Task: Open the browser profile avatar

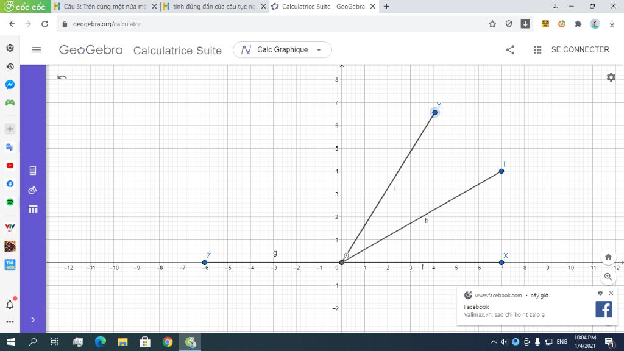Action: [595, 24]
